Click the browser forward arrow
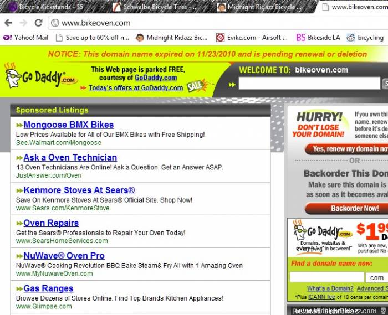This screenshot has height=315, width=388. 23,23
